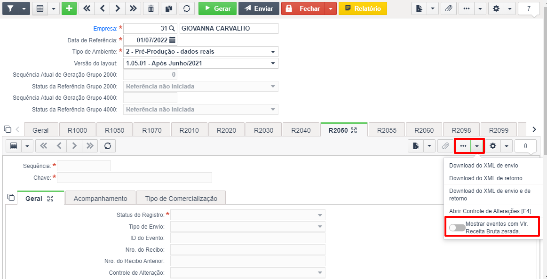Screen dimensions: 547x279
Task: Click export icon in R2050 toolbar
Action: point(416,146)
